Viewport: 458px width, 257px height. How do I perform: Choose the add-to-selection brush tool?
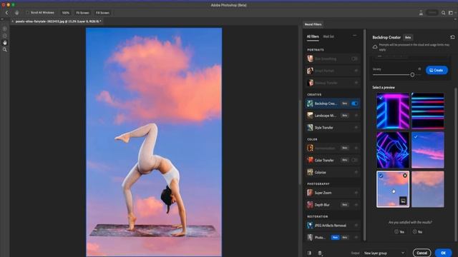(x=5, y=29)
